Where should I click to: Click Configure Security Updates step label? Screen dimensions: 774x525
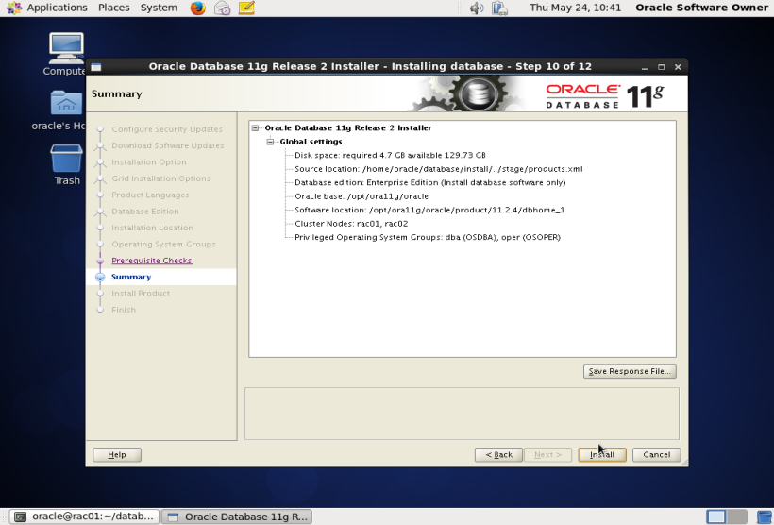[x=167, y=129]
